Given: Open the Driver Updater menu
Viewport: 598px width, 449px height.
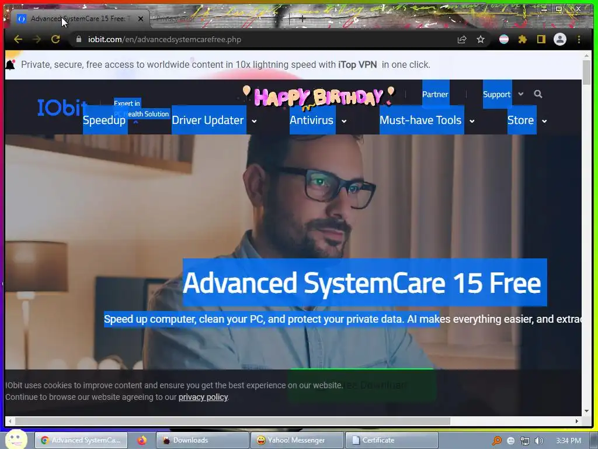Looking at the screenshot, I should pyautogui.click(x=208, y=120).
